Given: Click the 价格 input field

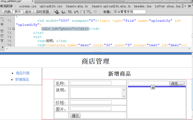Looking at the screenshot, I should (x=91, y=102).
